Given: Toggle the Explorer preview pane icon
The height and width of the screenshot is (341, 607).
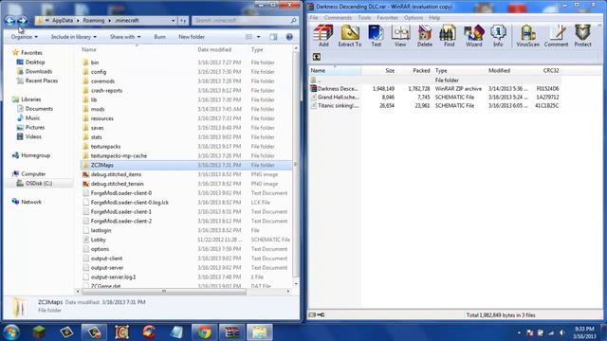Looking at the screenshot, I should click(273, 37).
